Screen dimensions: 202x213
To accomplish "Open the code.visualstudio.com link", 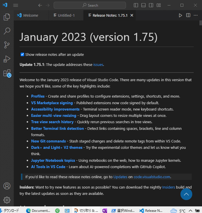I will click(x=152, y=177).
